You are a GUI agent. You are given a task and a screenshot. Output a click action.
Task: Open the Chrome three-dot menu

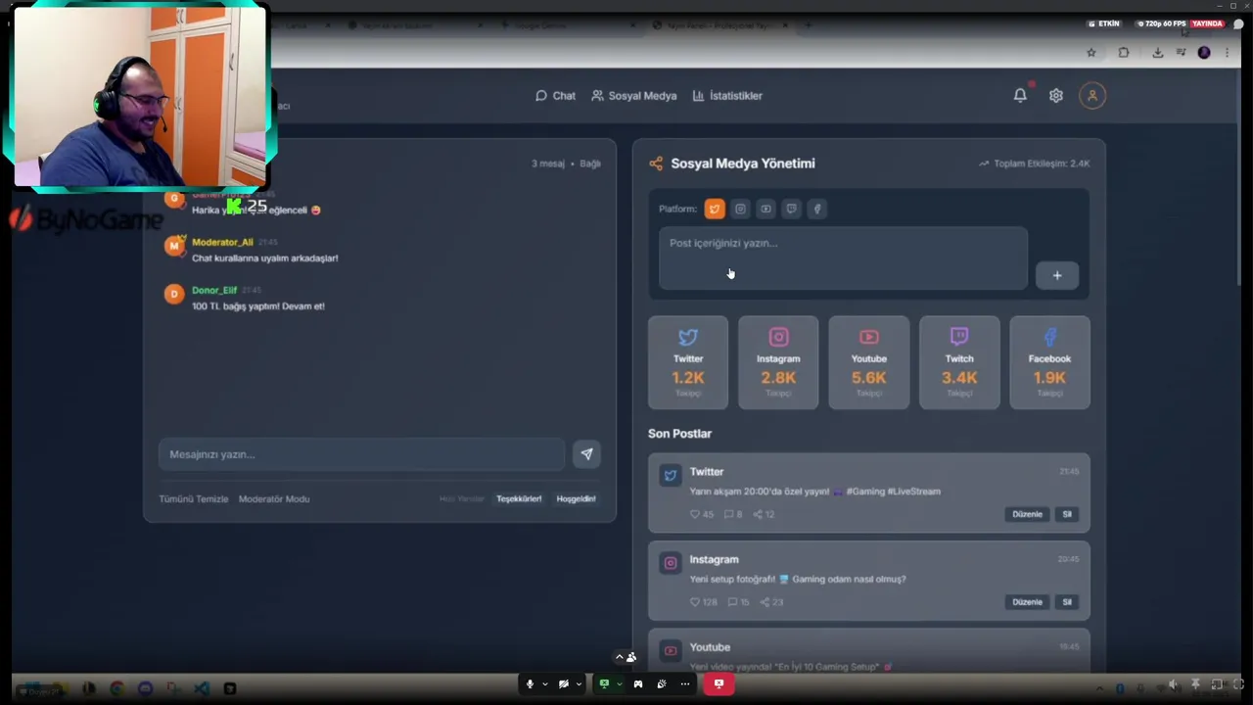[1228, 53]
